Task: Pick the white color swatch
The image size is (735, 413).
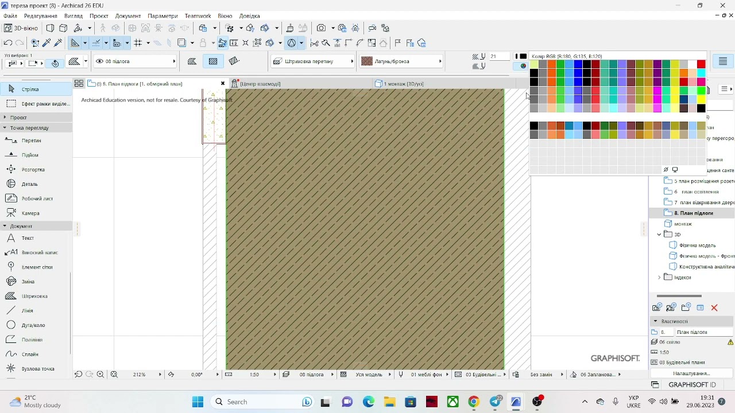Action: click(693, 64)
